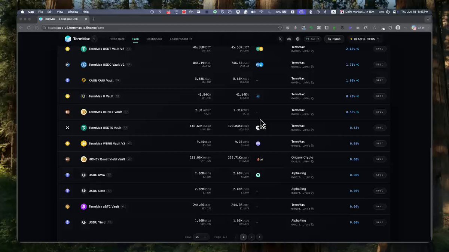The height and width of the screenshot is (252, 449).
Task: Reload the page in the browser toolbar
Action: [28, 28]
